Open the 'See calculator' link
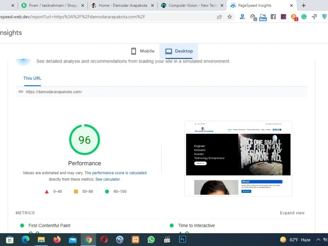The width and height of the screenshot is (328, 246). click(108, 179)
